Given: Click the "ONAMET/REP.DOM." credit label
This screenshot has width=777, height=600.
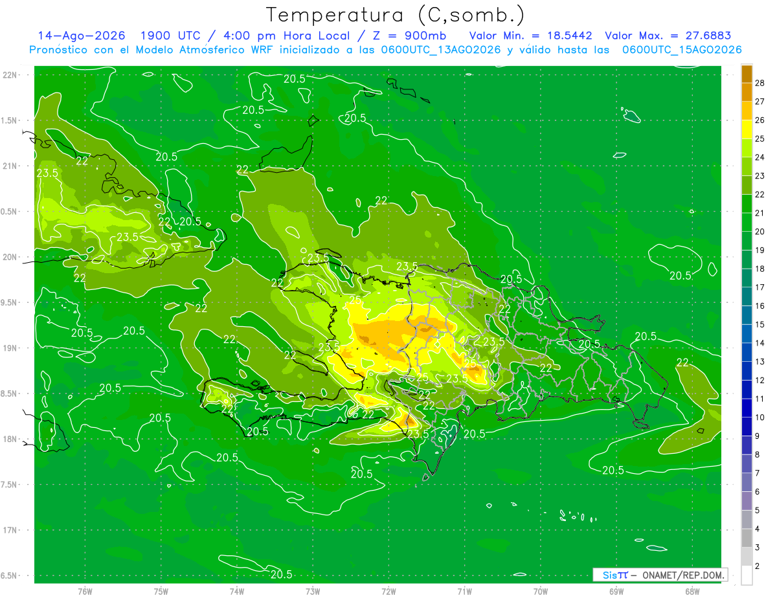Looking at the screenshot, I should pos(684,575).
